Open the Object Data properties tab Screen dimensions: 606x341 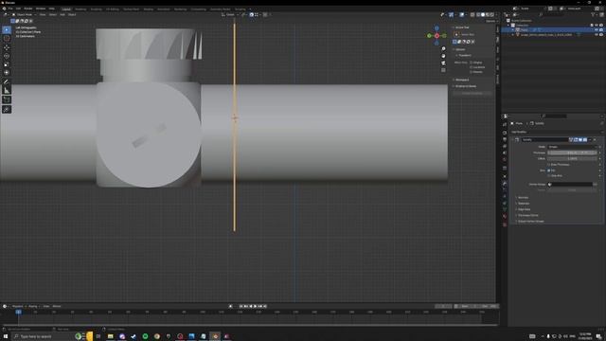(505, 209)
